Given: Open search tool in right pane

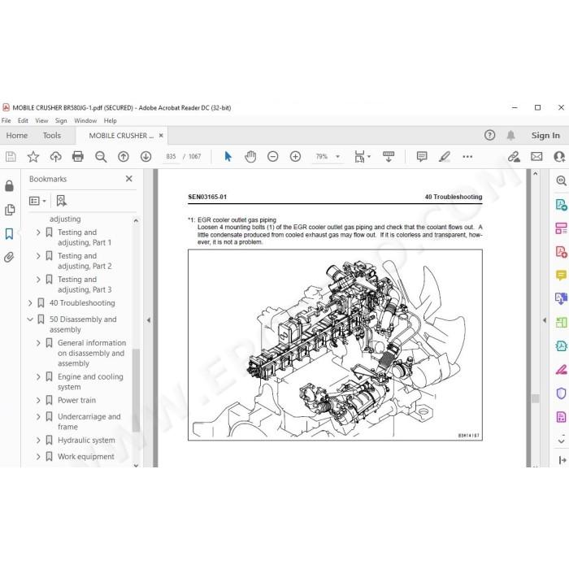Looking at the screenshot, I should pos(561,180).
